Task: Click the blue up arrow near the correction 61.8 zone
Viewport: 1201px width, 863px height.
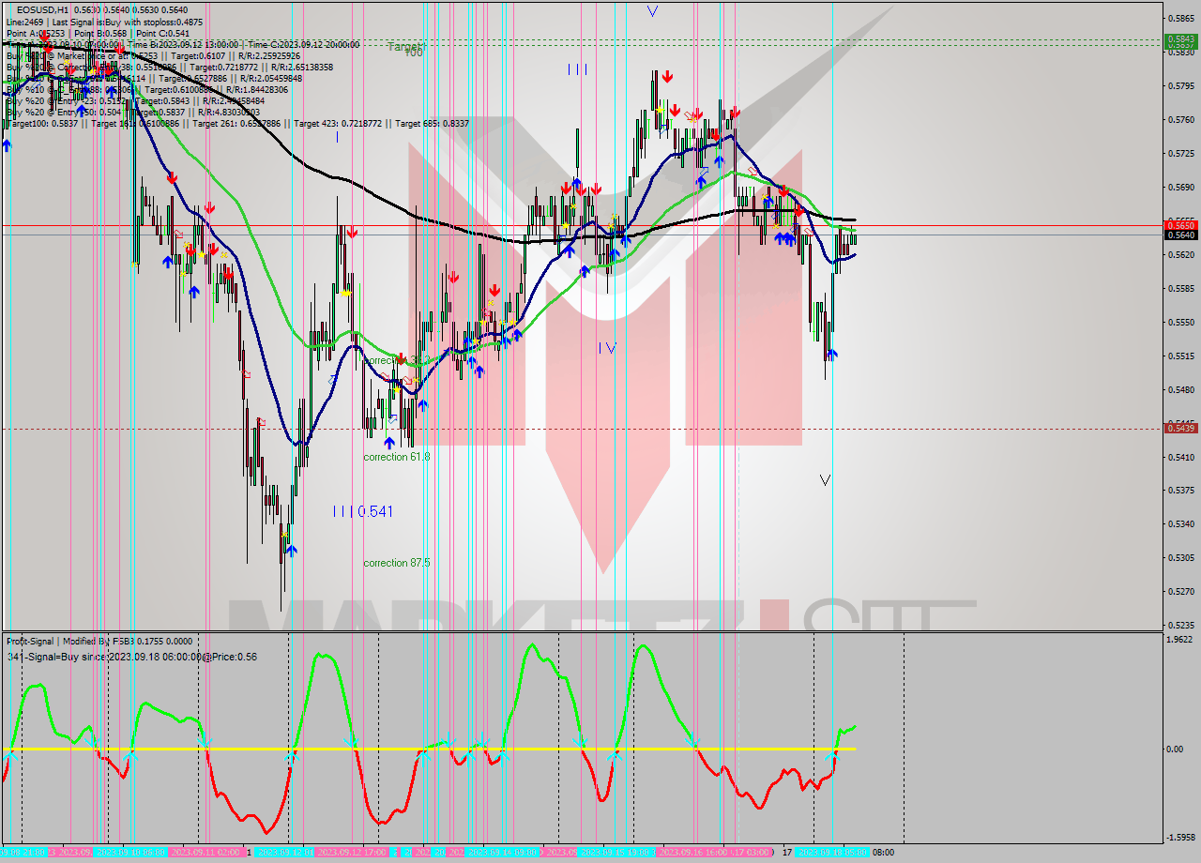Action: (390, 441)
